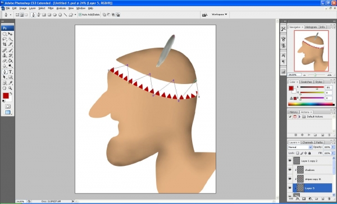Open the Filter menu
This screenshot has width=337, height=204.
(51, 8)
